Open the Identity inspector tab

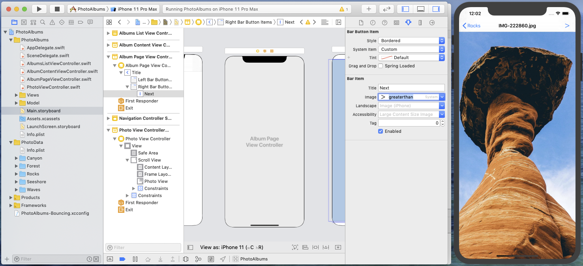point(396,22)
